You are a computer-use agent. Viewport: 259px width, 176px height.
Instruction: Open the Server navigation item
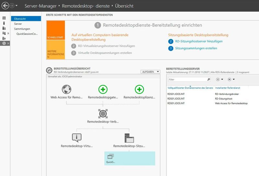pos(18,24)
